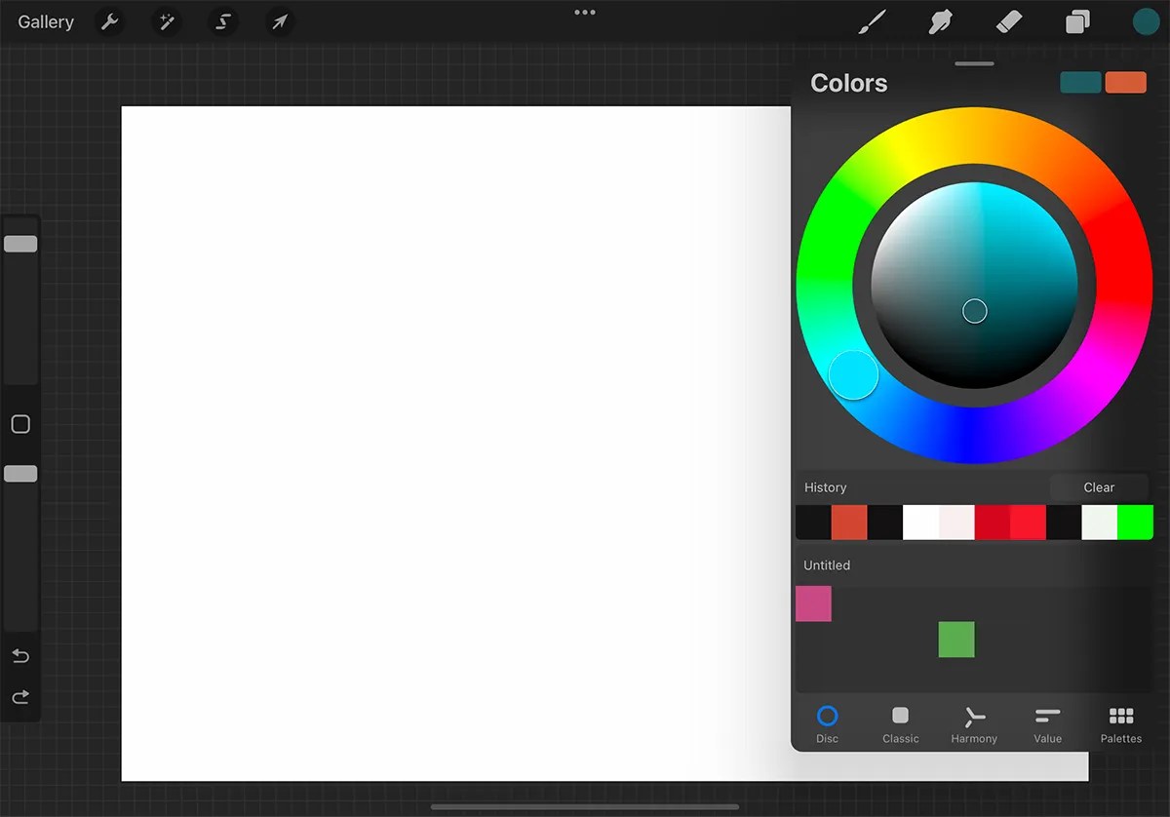Viewport: 1170px width, 817px height.
Task: Clear the color History
Action: click(x=1099, y=487)
